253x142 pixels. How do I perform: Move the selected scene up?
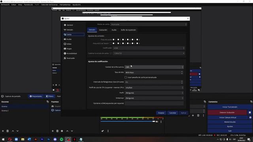13,131
